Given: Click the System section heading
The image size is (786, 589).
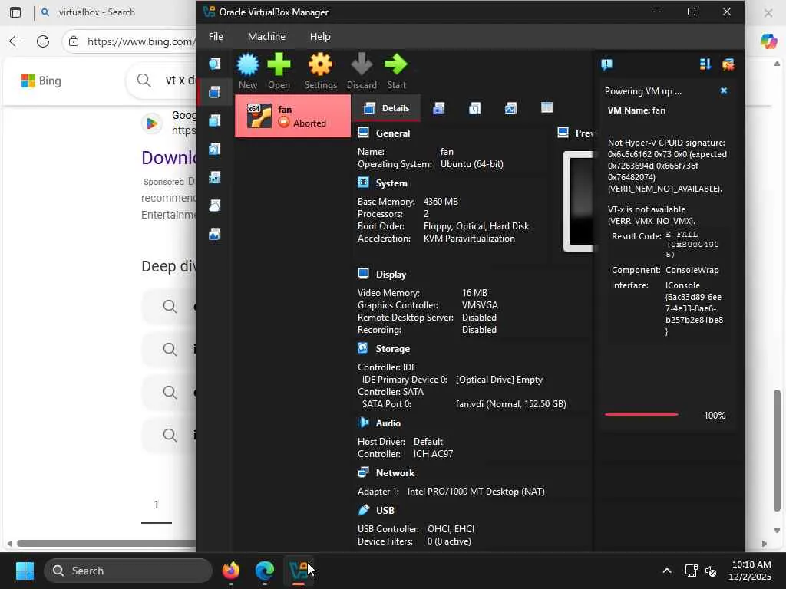Looking at the screenshot, I should (391, 183).
